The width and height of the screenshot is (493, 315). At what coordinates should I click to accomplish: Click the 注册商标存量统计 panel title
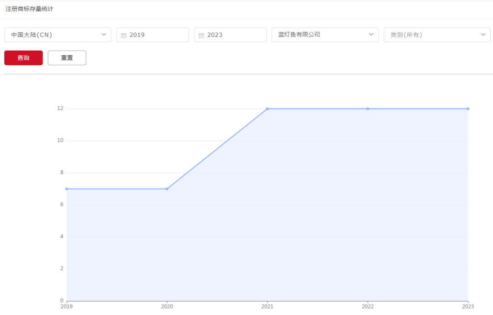[x=29, y=9]
